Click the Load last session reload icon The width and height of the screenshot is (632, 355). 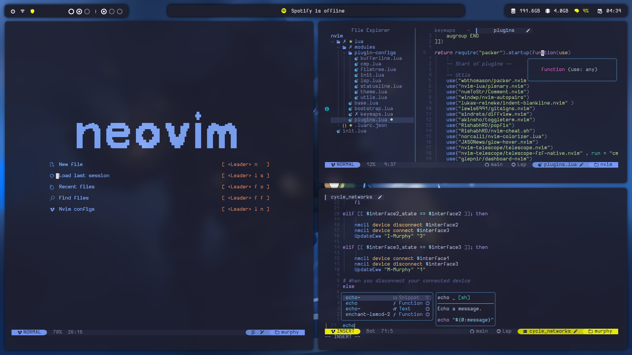pyautogui.click(x=52, y=176)
